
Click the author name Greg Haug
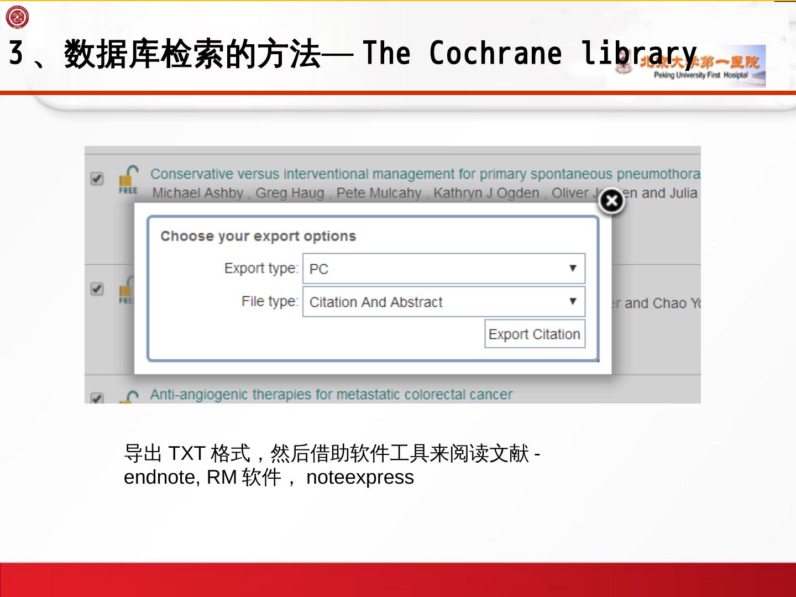coord(290,193)
